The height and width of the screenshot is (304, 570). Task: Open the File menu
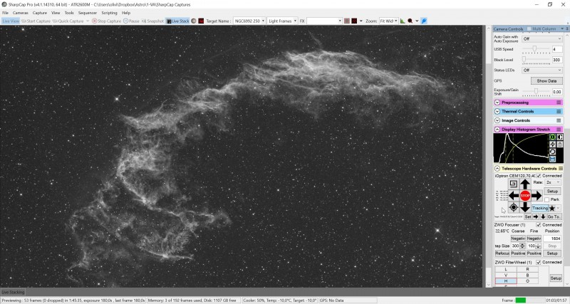click(x=5, y=13)
